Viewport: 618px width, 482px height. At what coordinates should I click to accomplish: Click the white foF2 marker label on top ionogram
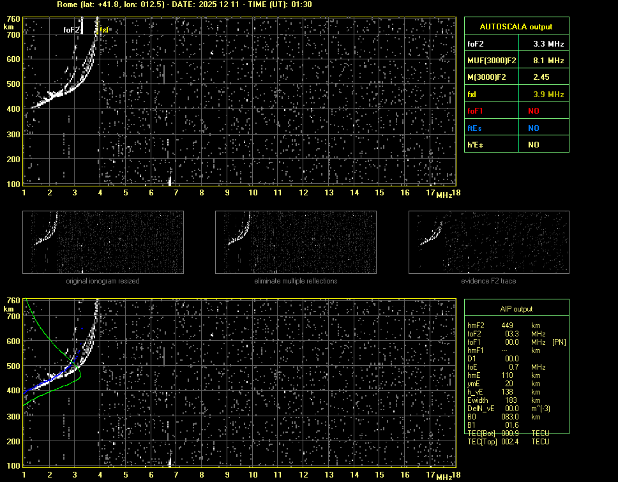[72, 30]
